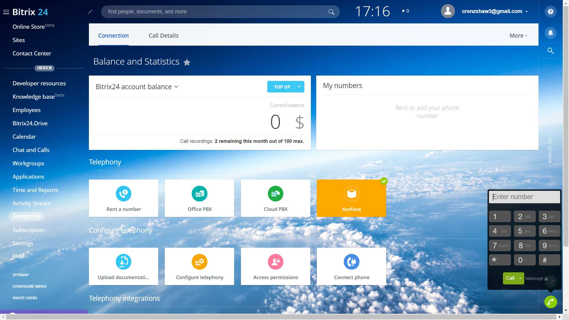The height and width of the screenshot is (320, 569).
Task: Click the notifications bell icon
Action: (550, 33)
